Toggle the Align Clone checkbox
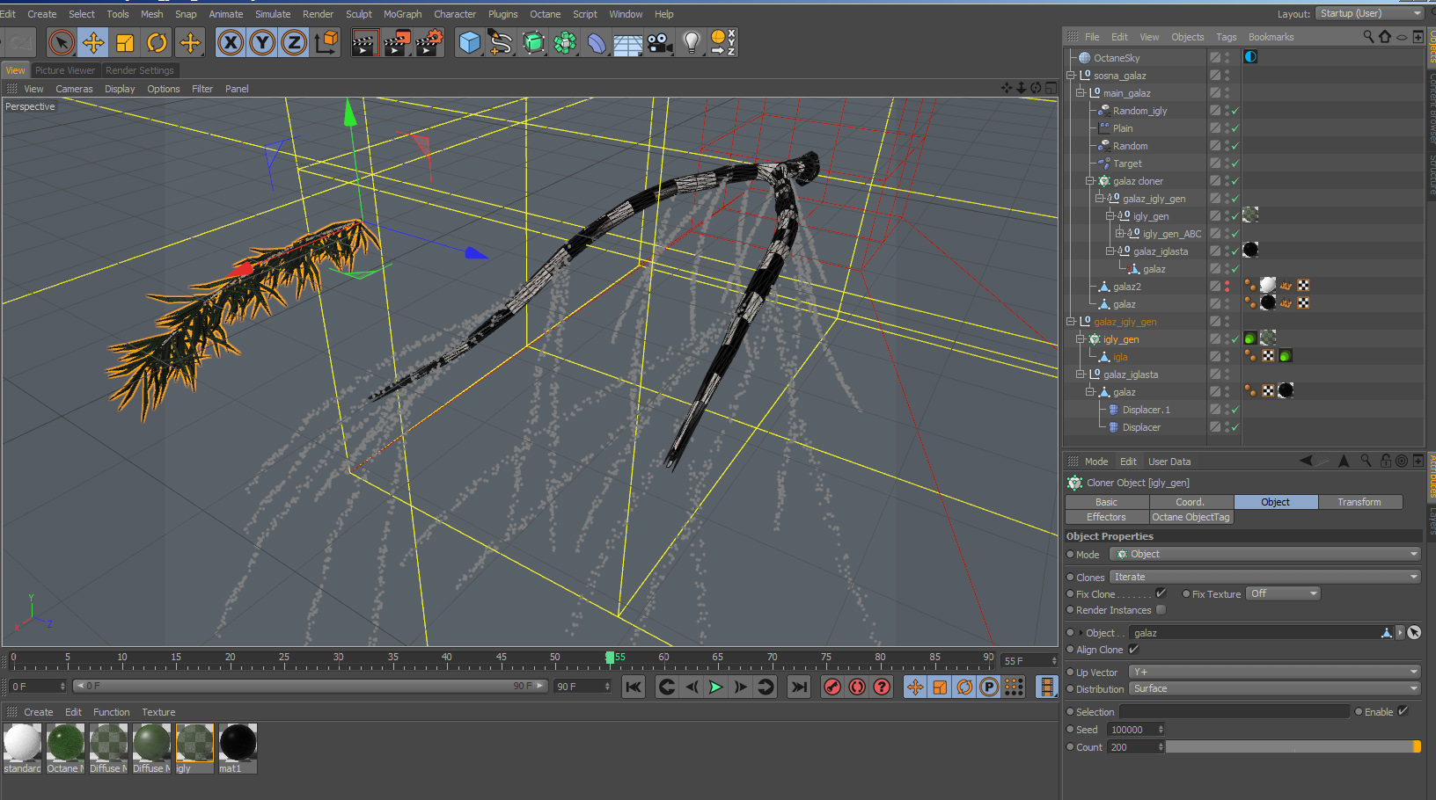Image resolution: width=1436 pixels, height=800 pixels. pyautogui.click(x=1133, y=650)
